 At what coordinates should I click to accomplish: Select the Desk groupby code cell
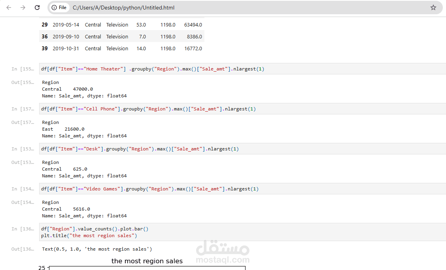(140, 148)
